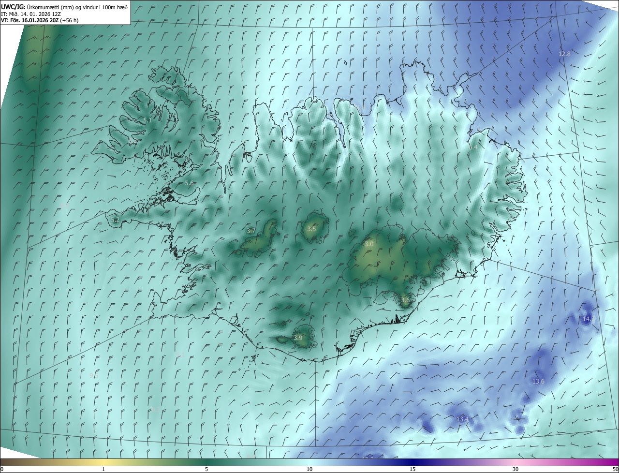
Task: Click the '10' tick label on the color scale
Action: pyautogui.click(x=309, y=470)
